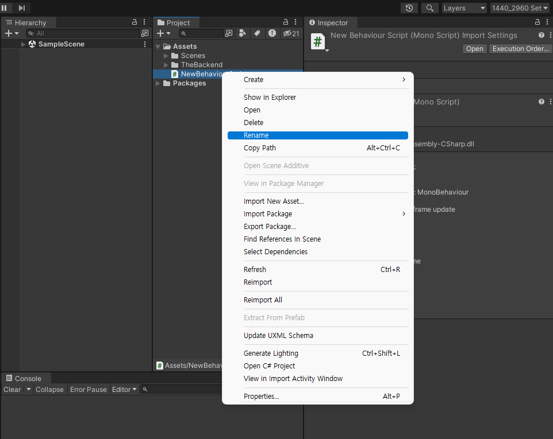Open the Layers dropdown
The width and height of the screenshot is (553, 439).
point(464,8)
